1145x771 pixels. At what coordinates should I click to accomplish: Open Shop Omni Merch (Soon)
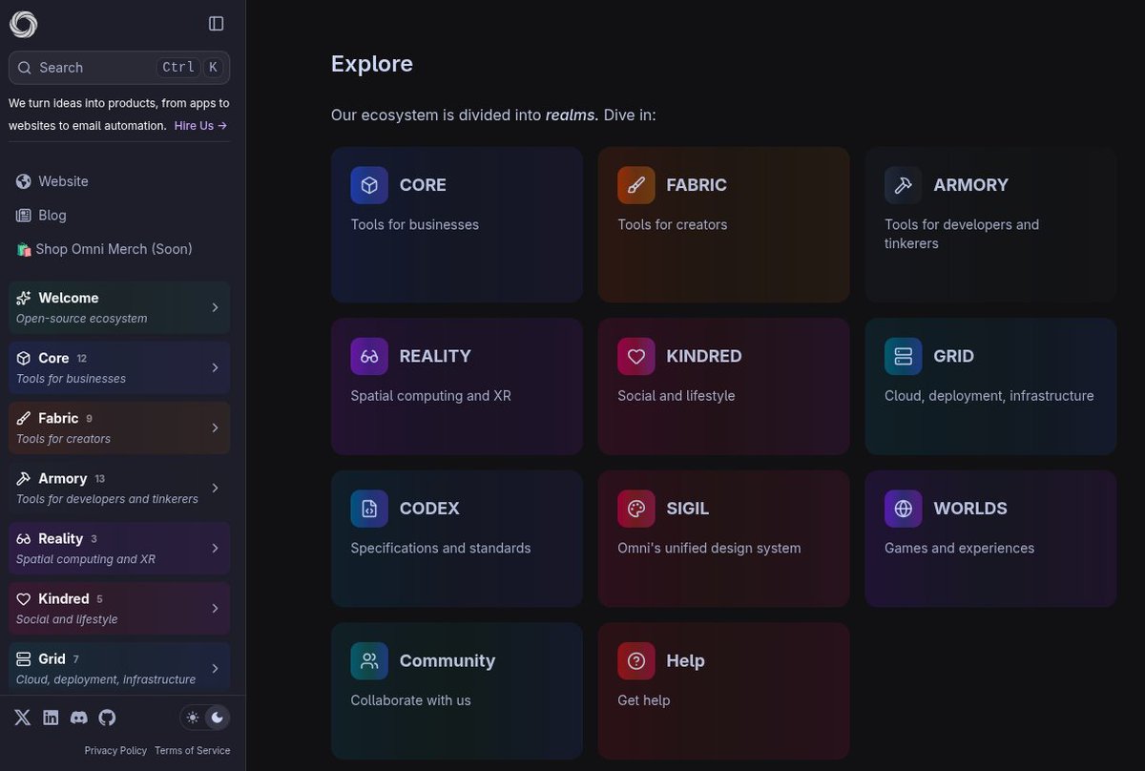point(105,249)
